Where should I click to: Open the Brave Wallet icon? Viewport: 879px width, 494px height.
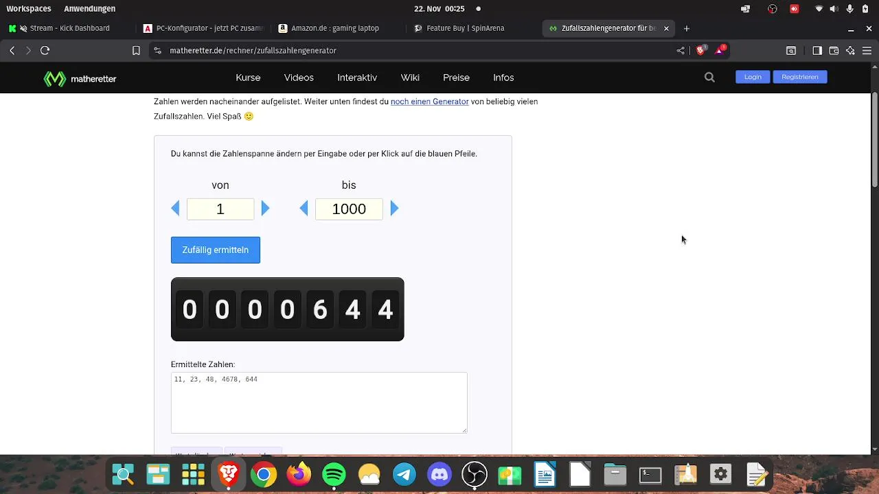(834, 50)
